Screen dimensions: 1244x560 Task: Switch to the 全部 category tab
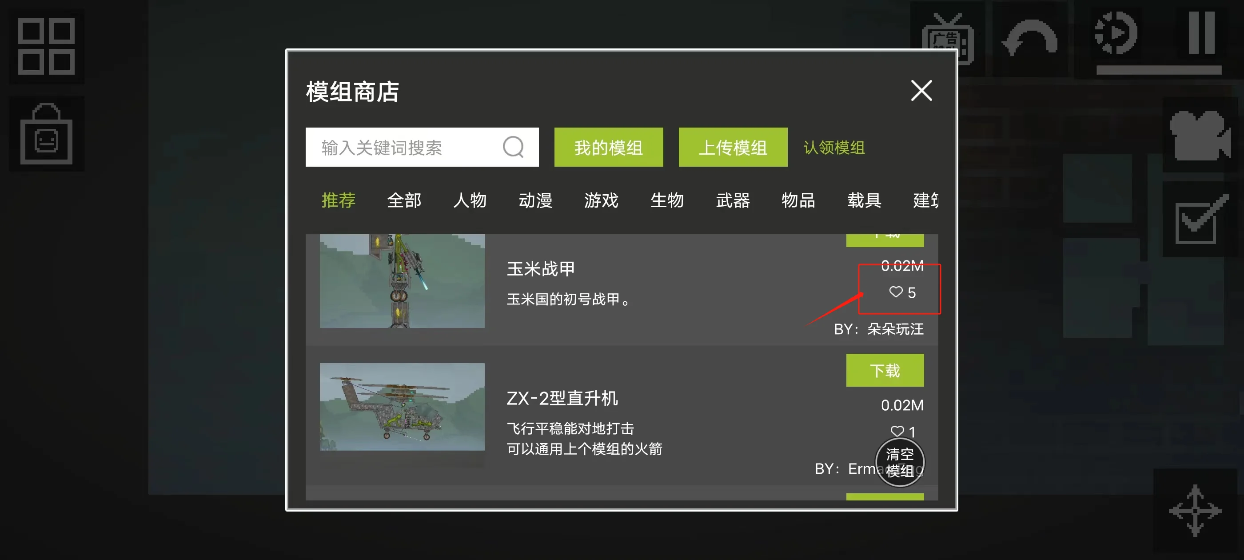tap(404, 200)
